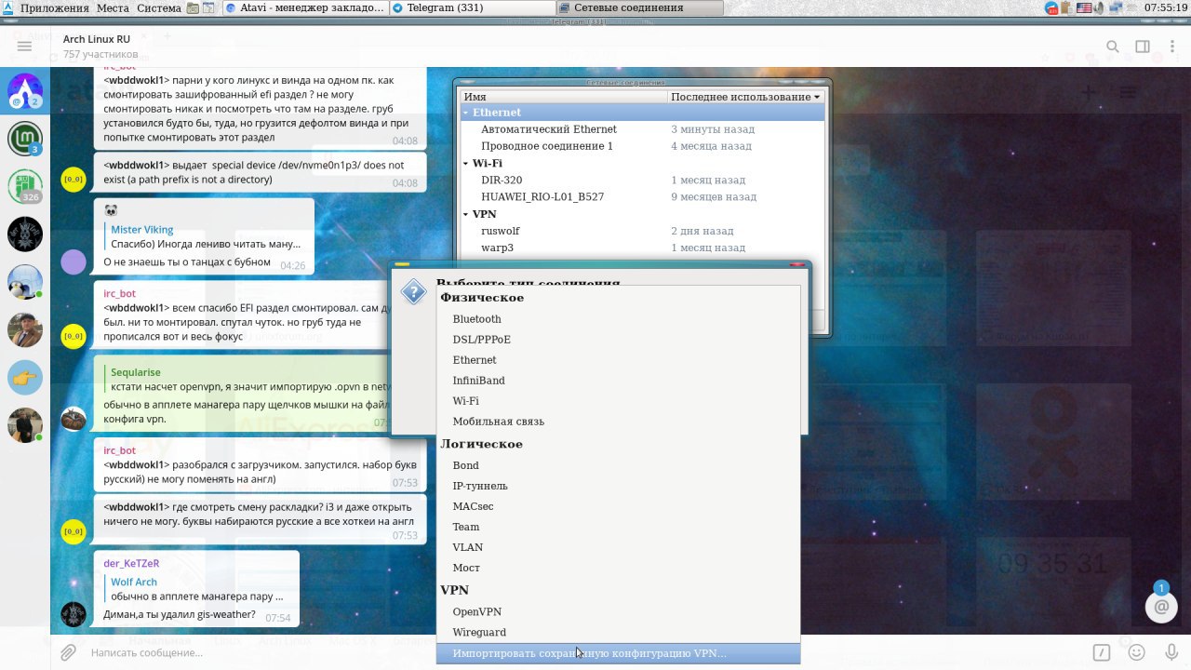This screenshot has height=670, width=1191.
Task: Switch to Сетевые соединения taskbar window
Action: click(x=639, y=7)
